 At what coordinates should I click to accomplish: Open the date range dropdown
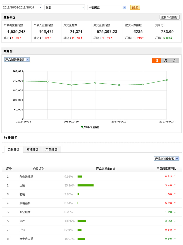22,8
